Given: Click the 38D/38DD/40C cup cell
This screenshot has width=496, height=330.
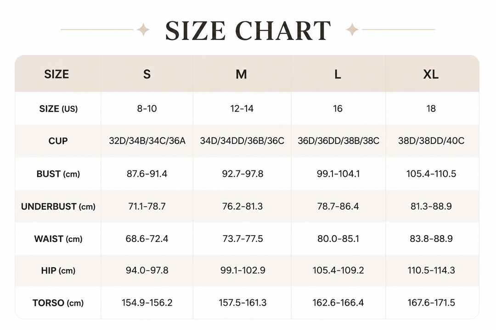Looking at the screenshot, I should [431, 141].
